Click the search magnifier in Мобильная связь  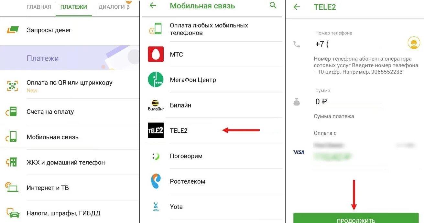coord(273,5)
